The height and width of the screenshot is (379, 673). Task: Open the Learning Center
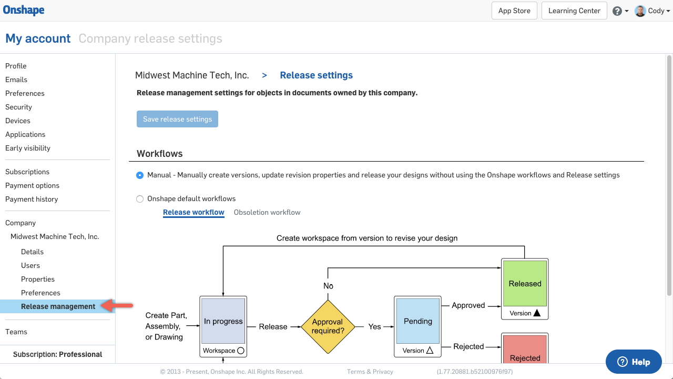click(x=574, y=11)
